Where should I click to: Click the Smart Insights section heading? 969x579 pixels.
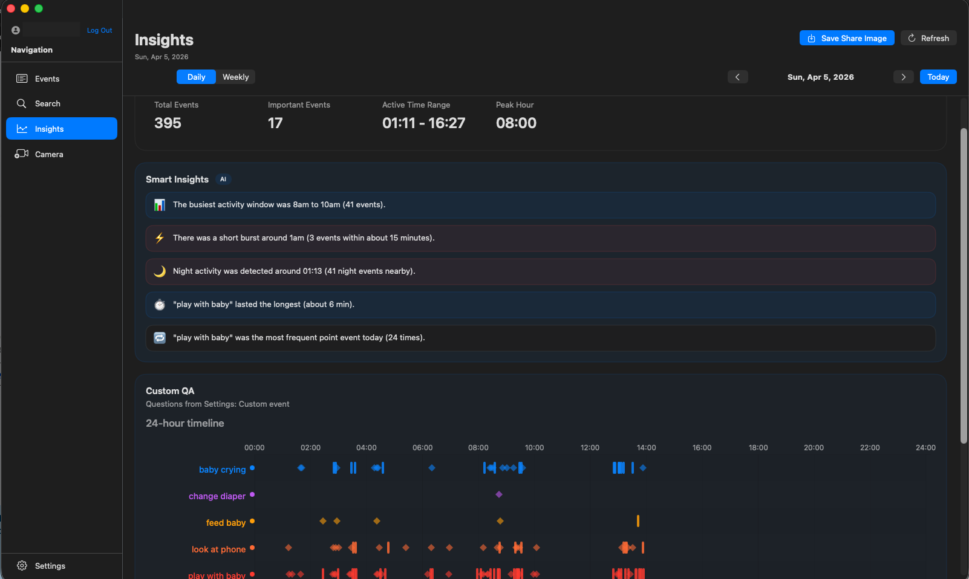(x=177, y=180)
